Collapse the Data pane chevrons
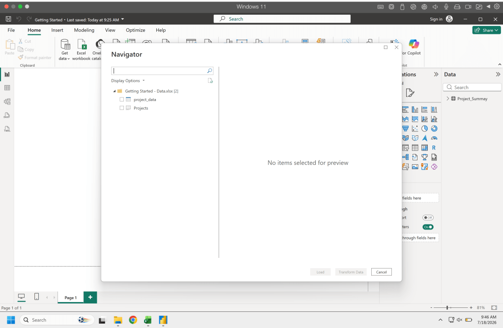The width and height of the screenshot is (503, 328). [x=498, y=74]
